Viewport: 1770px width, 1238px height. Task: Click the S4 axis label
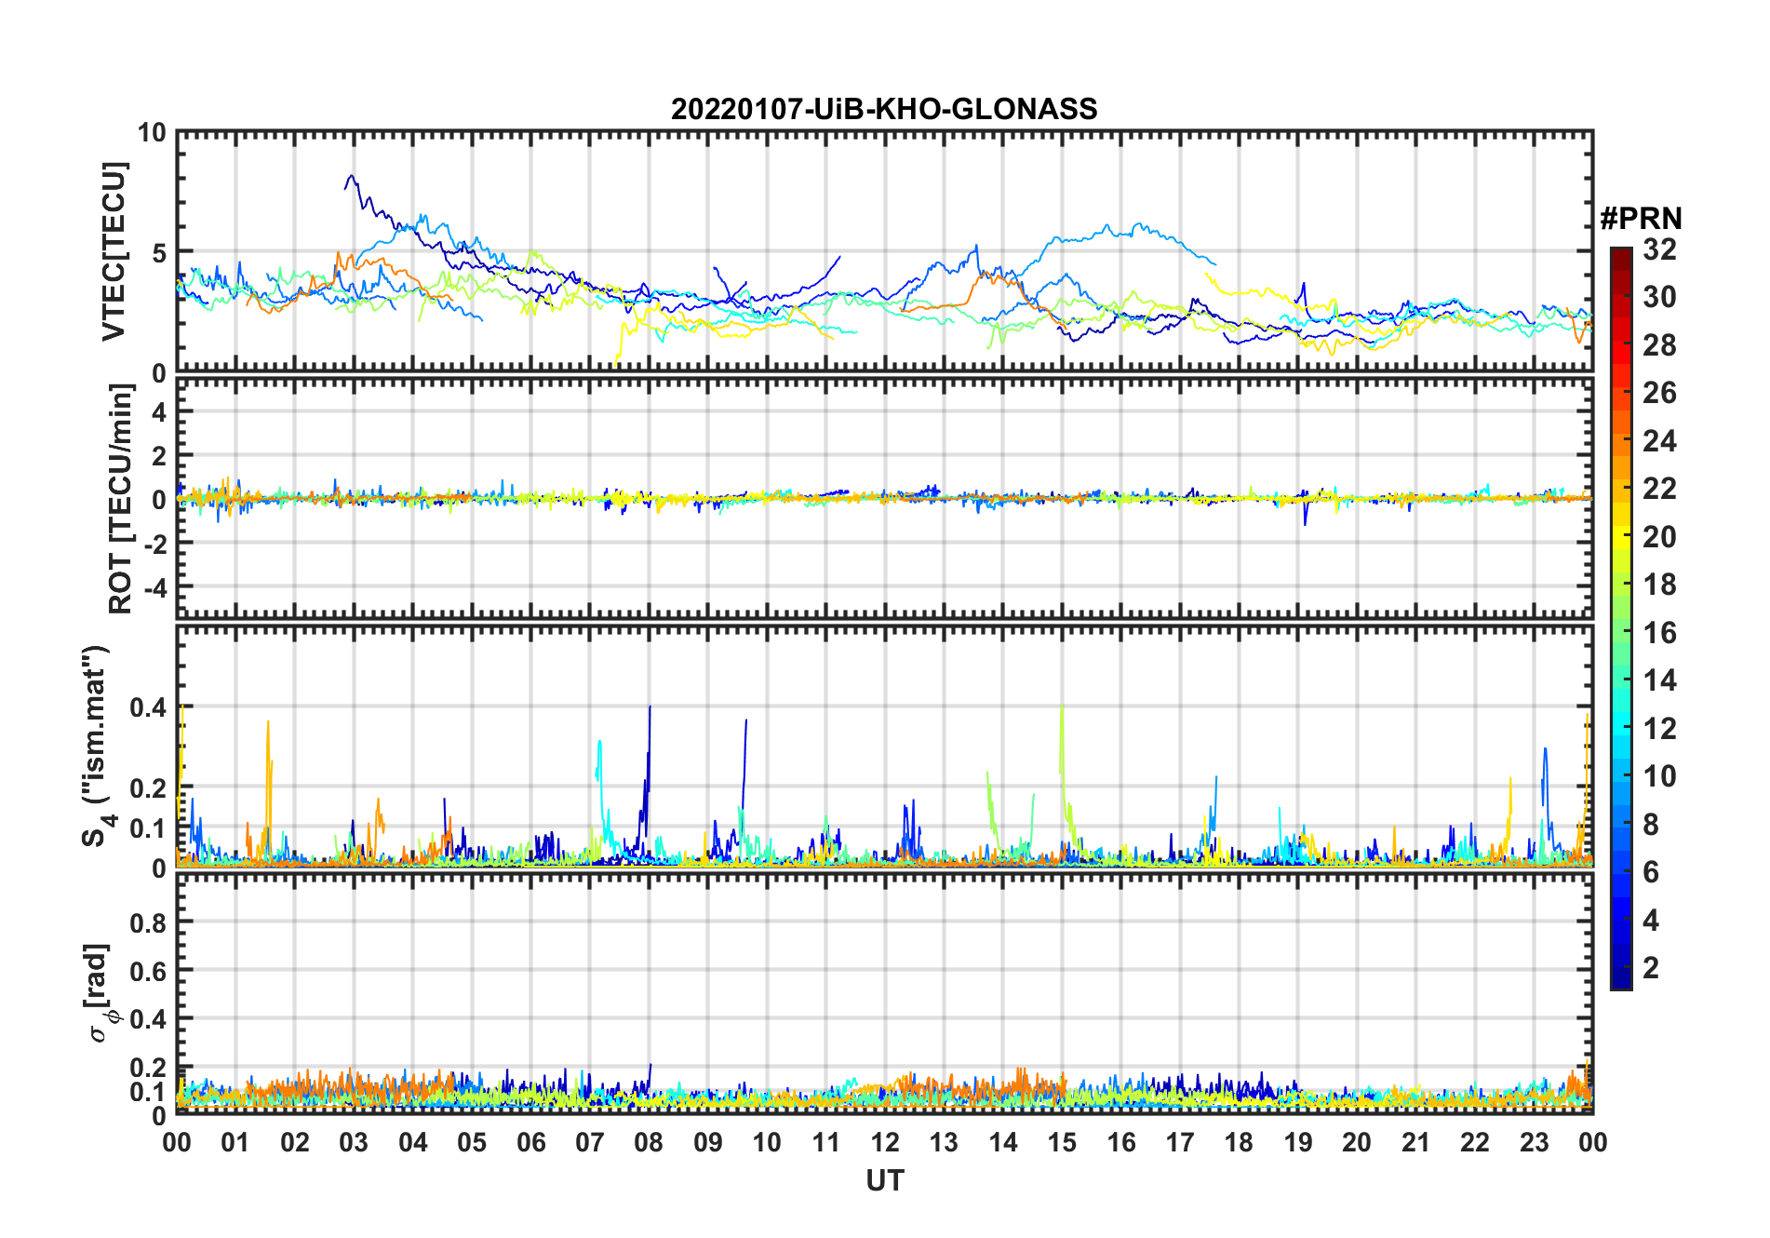click(x=96, y=746)
